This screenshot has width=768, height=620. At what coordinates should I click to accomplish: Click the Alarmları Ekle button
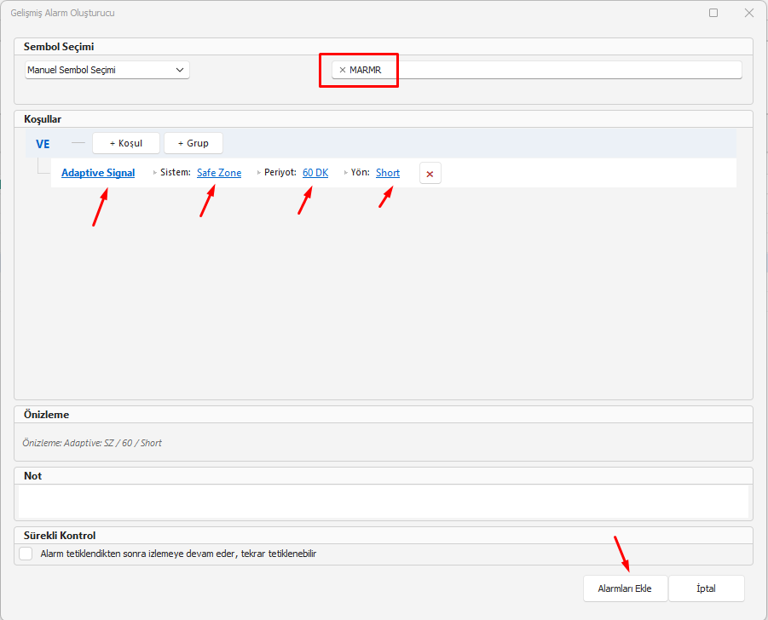[x=625, y=588]
